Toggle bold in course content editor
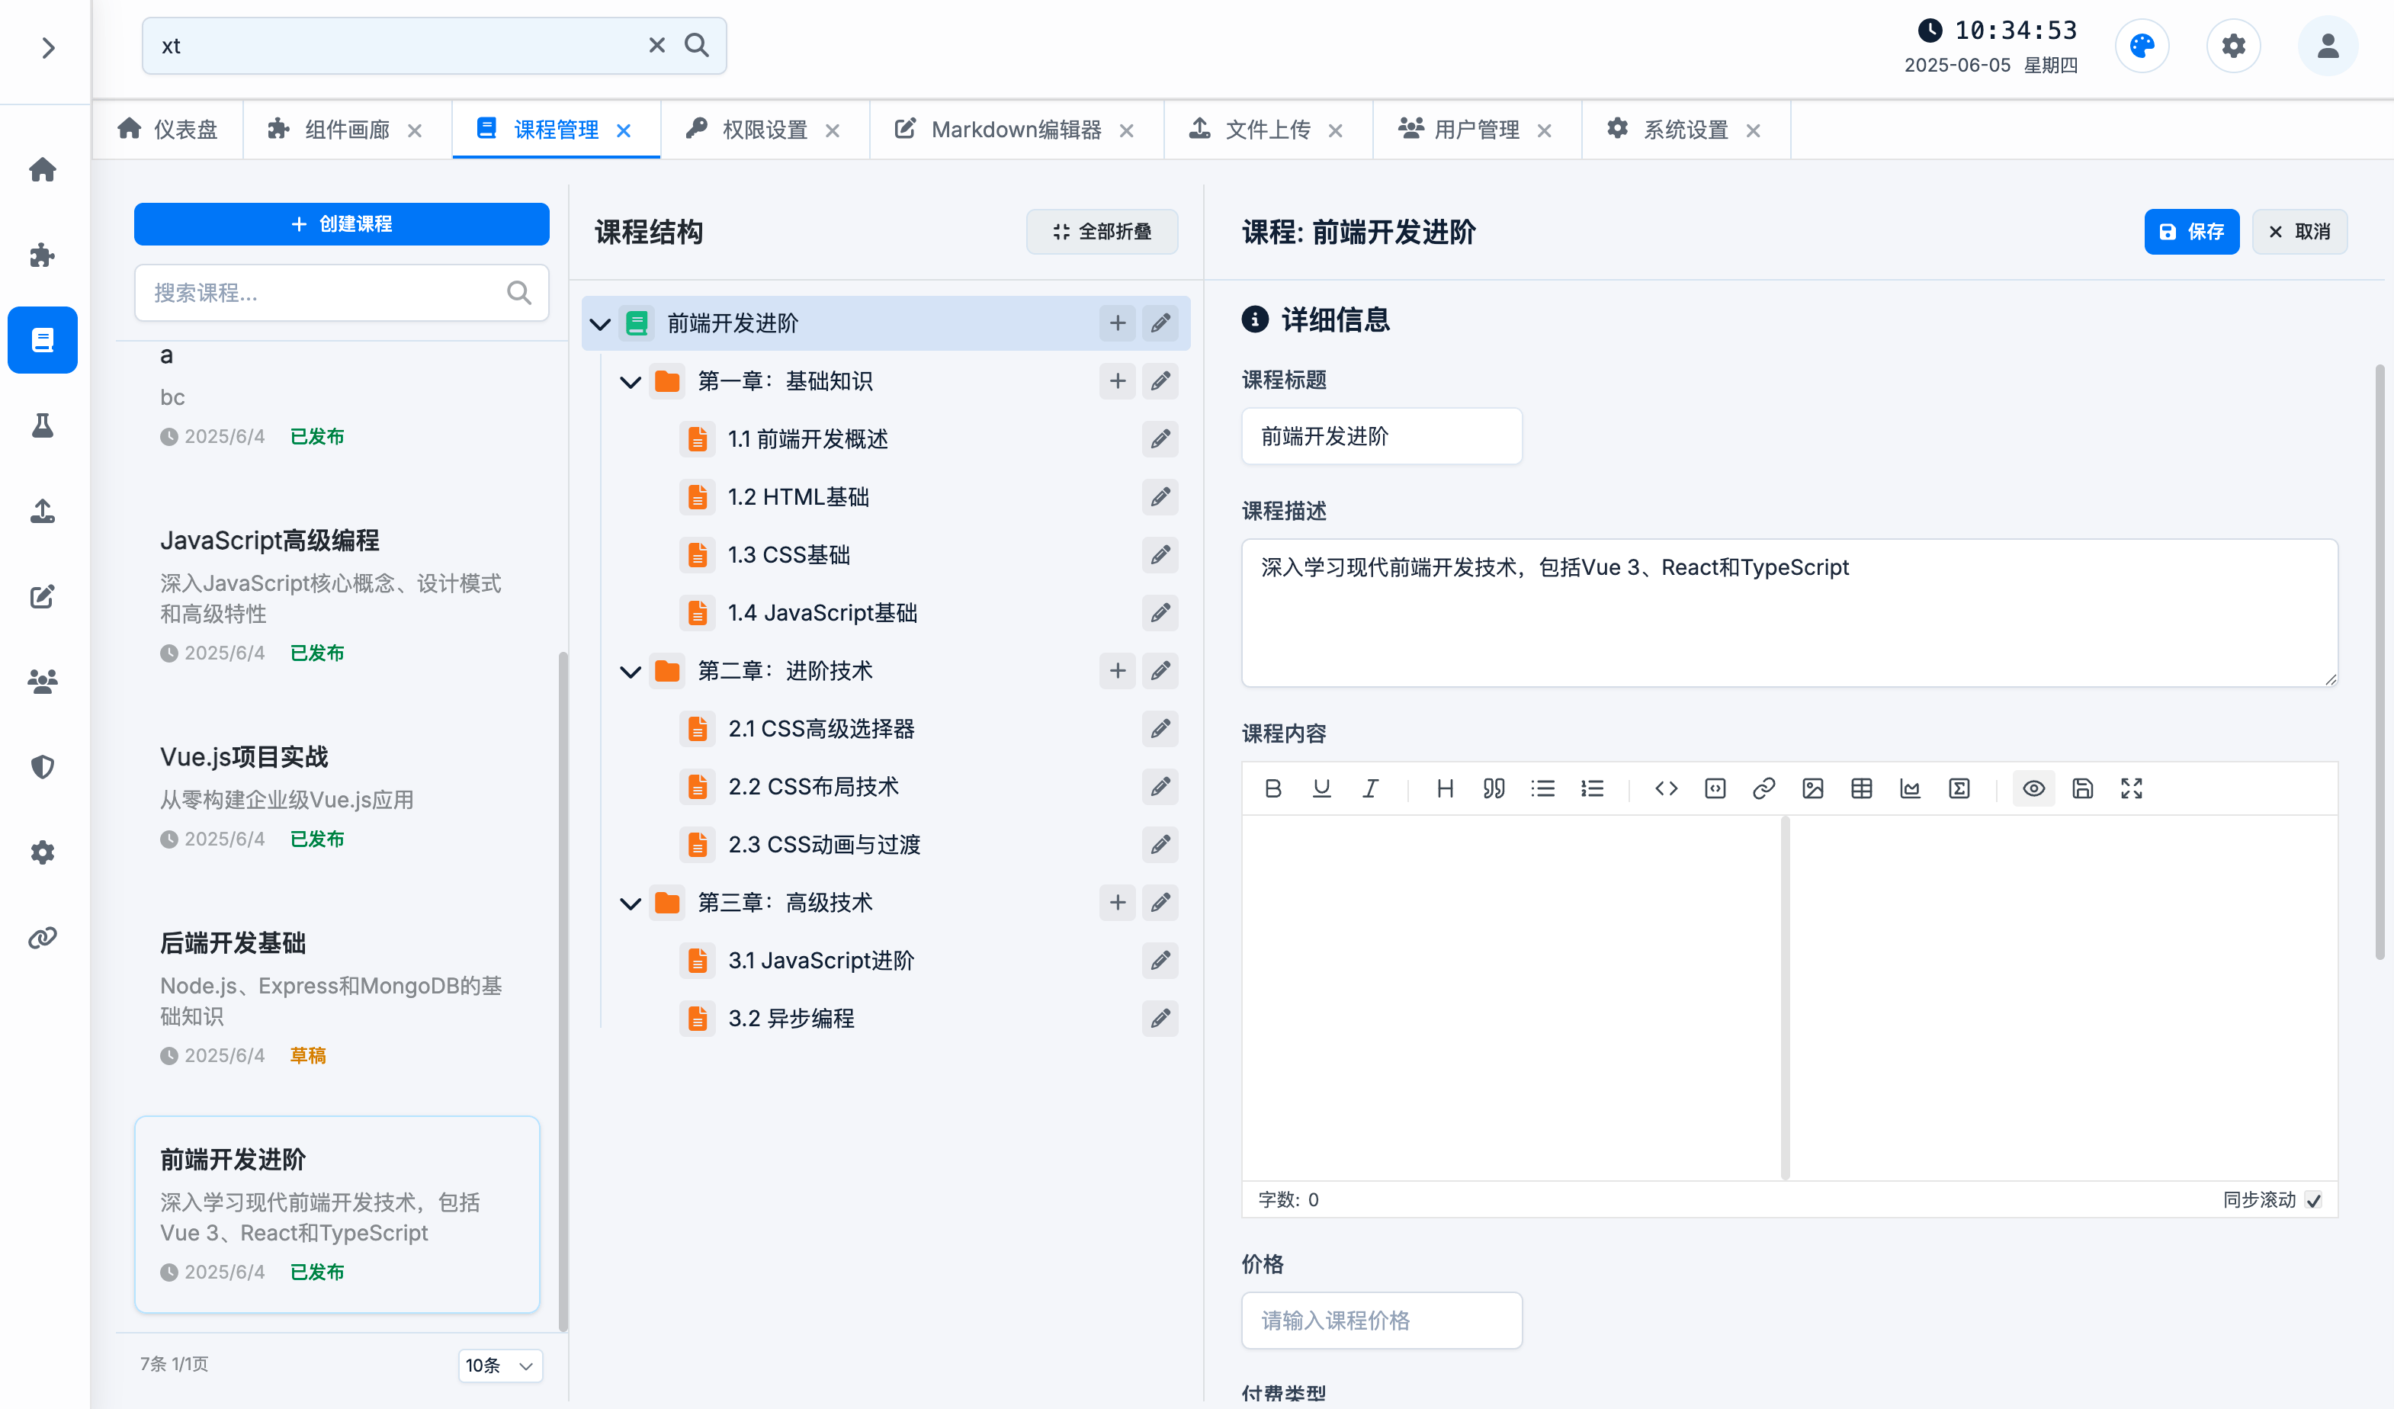Viewport: 2394px width, 1409px height. (1273, 788)
